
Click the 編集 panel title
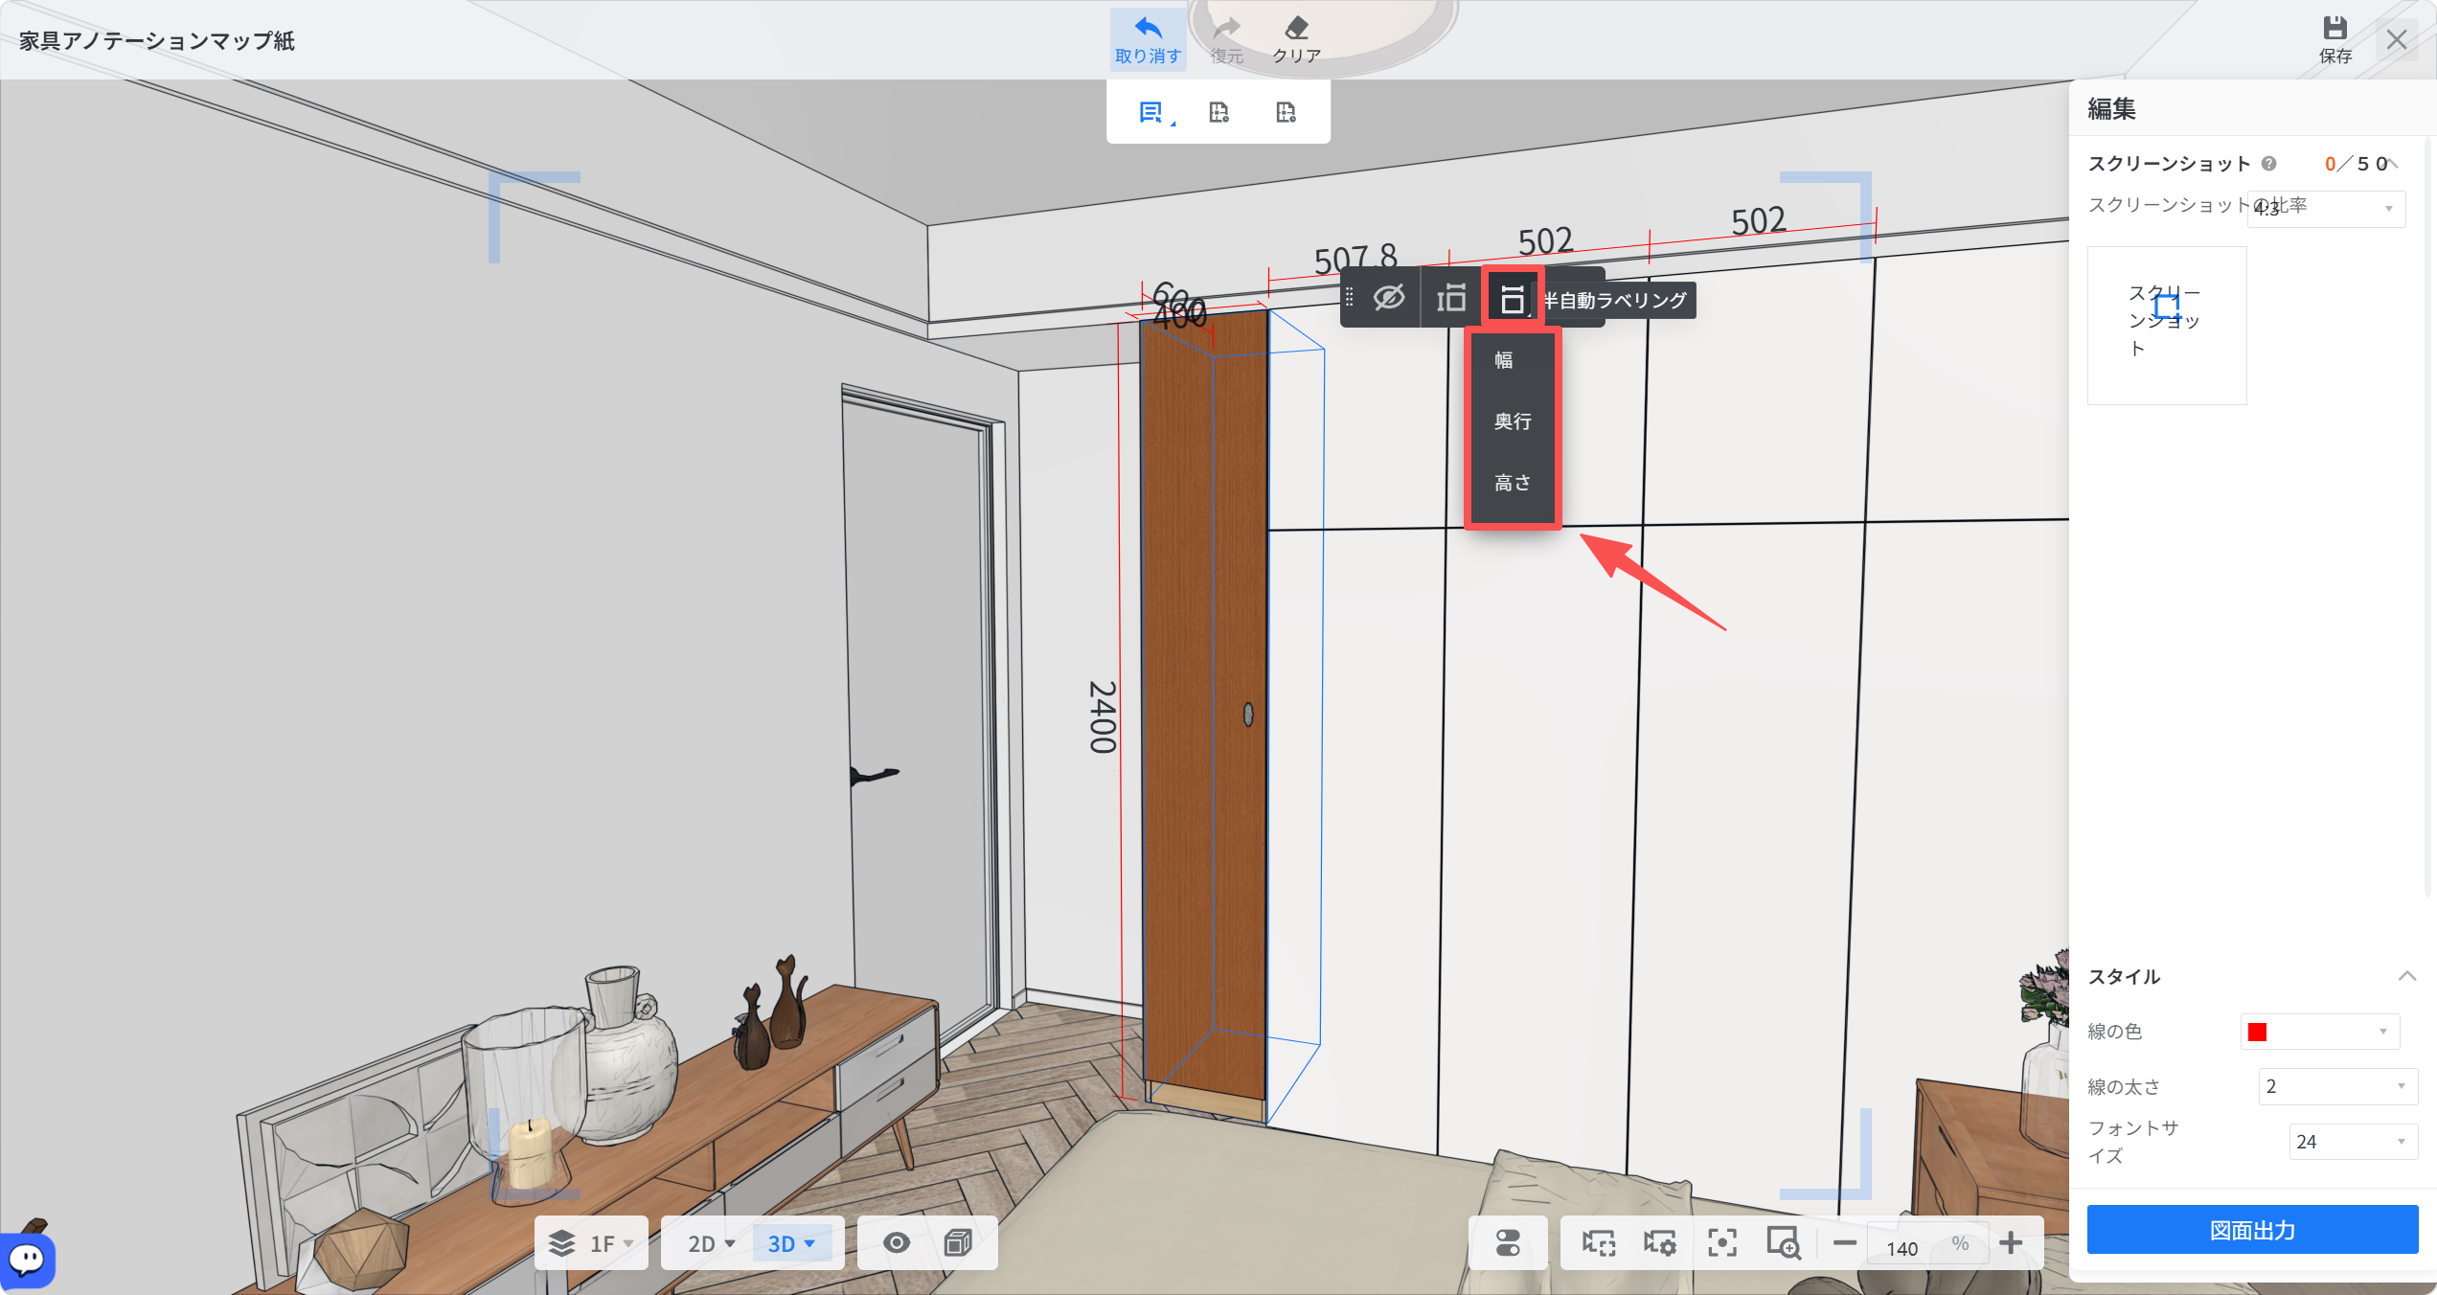2111,108
